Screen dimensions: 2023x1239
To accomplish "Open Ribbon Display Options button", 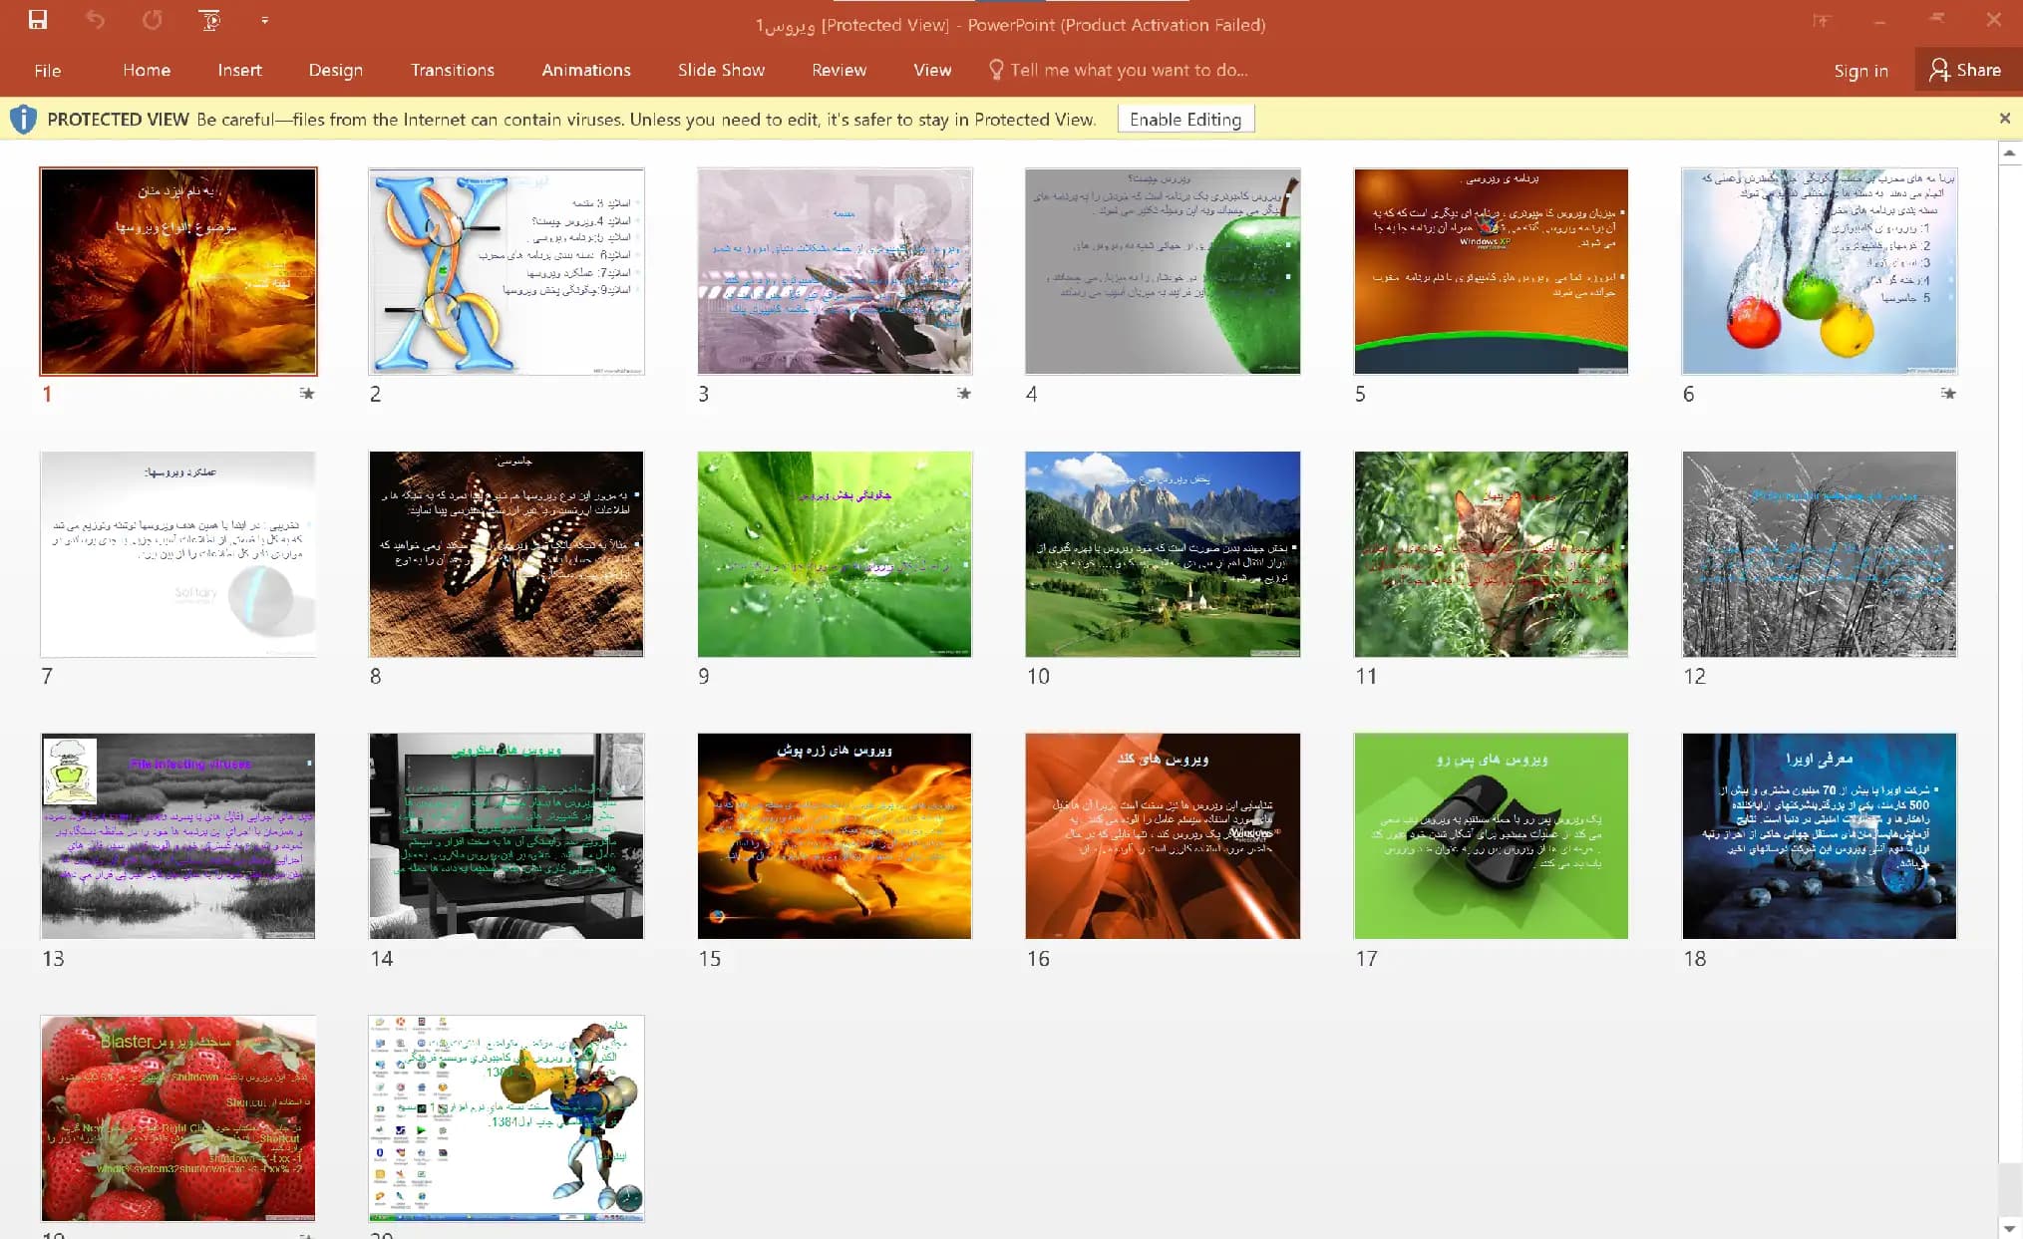I will pos(1822,20).
